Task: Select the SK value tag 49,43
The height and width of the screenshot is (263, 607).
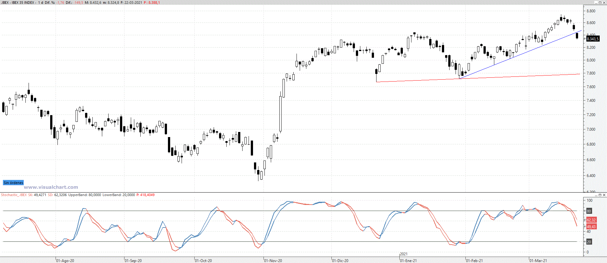Action: (591, 227)
